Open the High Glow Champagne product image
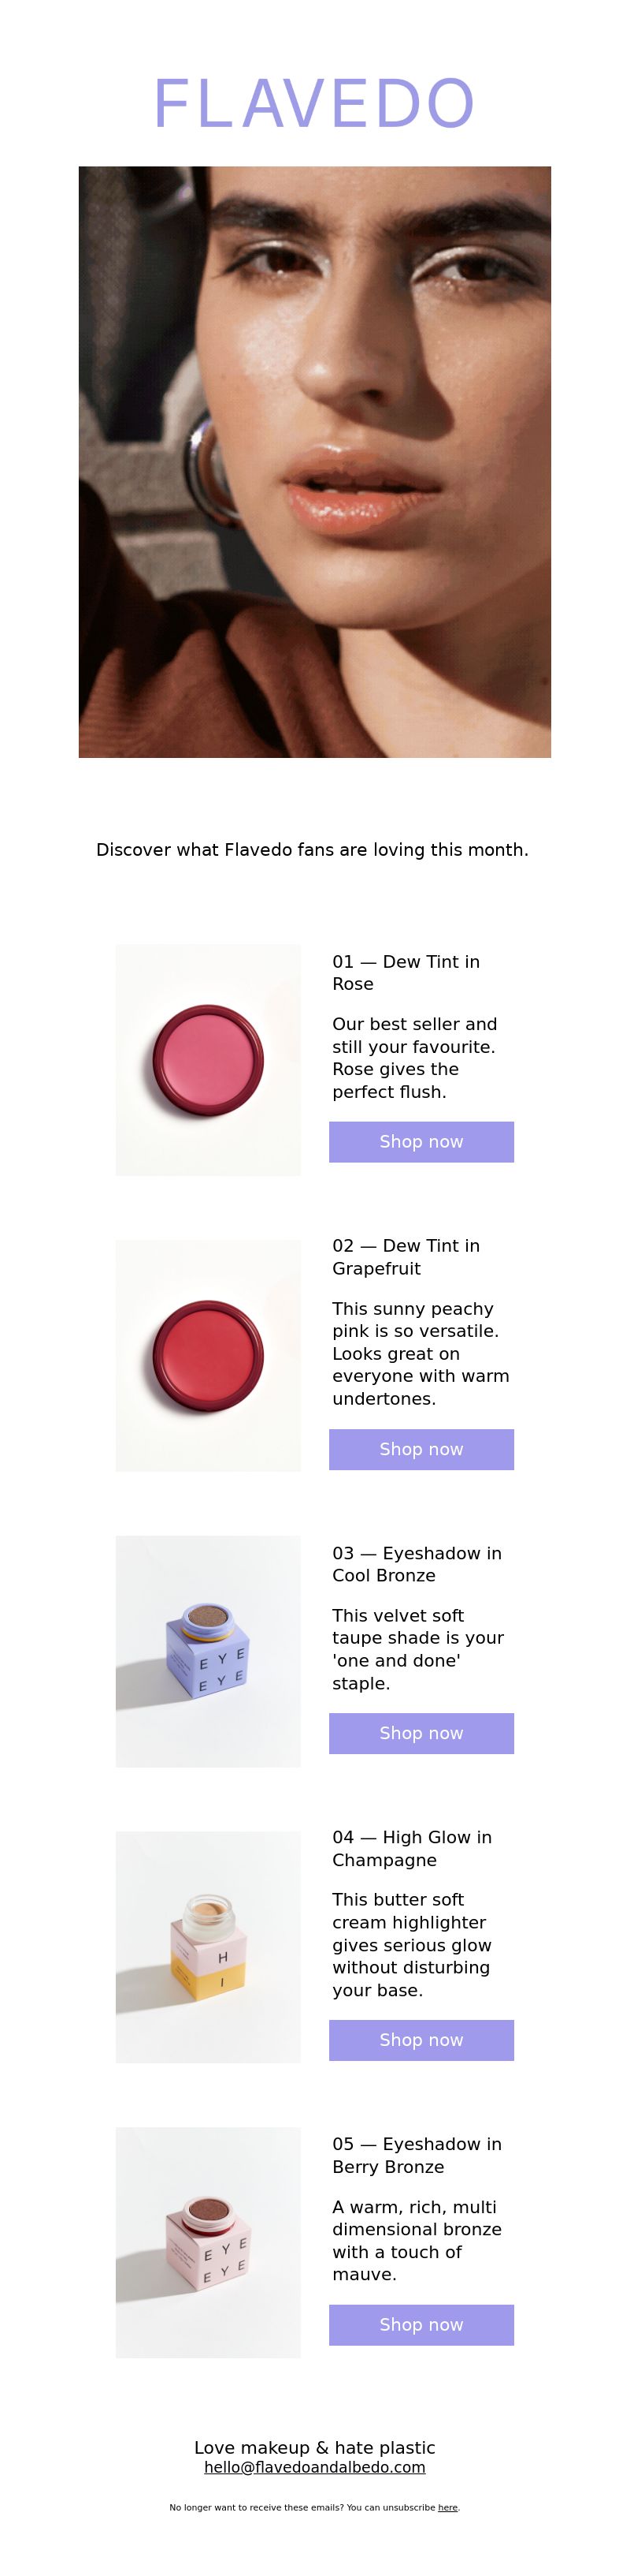The width and height of the screenshot is (630, 2576). pos(208,1946)
